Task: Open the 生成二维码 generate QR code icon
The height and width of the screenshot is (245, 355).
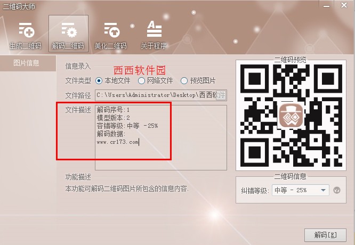Action: (26, 30)
